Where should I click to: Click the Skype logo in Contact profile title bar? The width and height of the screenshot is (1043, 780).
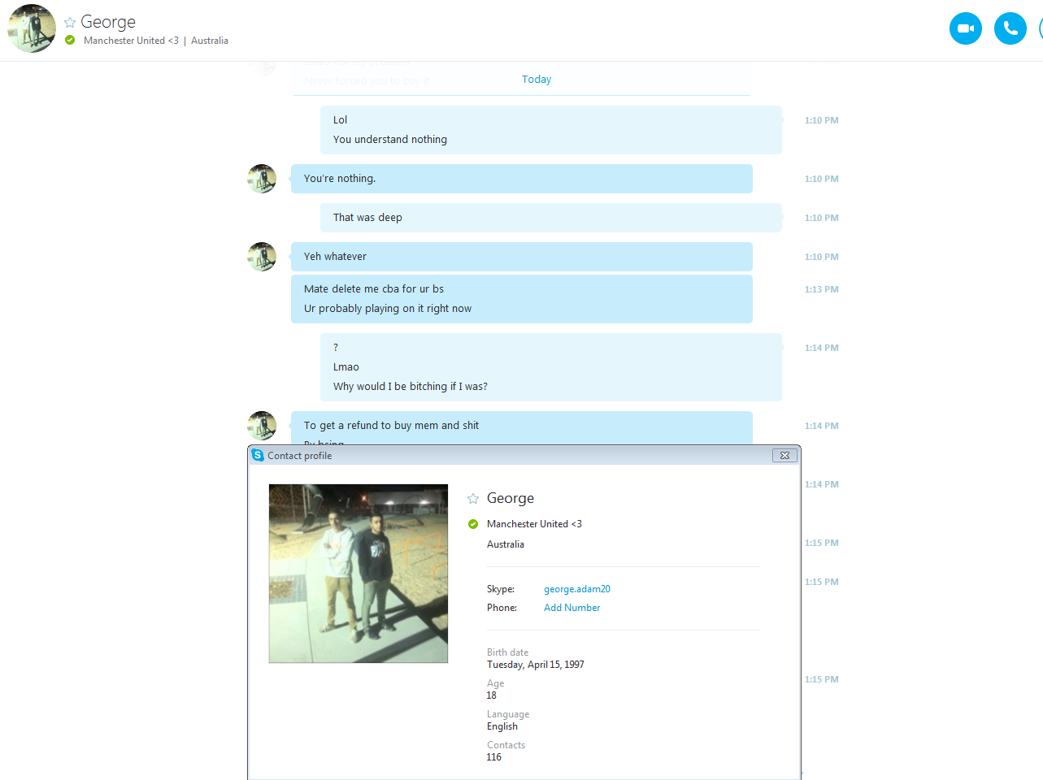[258, 455]
